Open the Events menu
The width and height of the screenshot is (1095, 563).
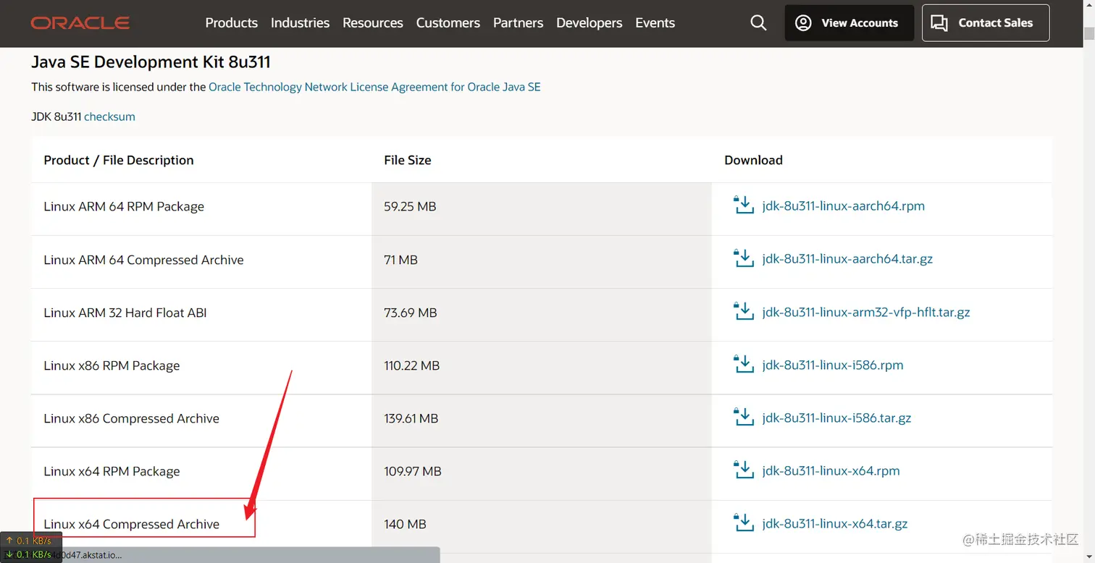click(655, 23)
